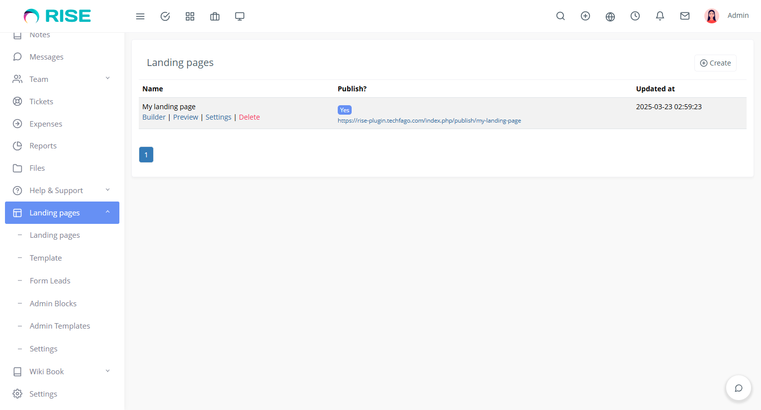This screenshot has height=410, width=761.
Task: Click the Admin profile avatar
Action: (x=711, y=15)
